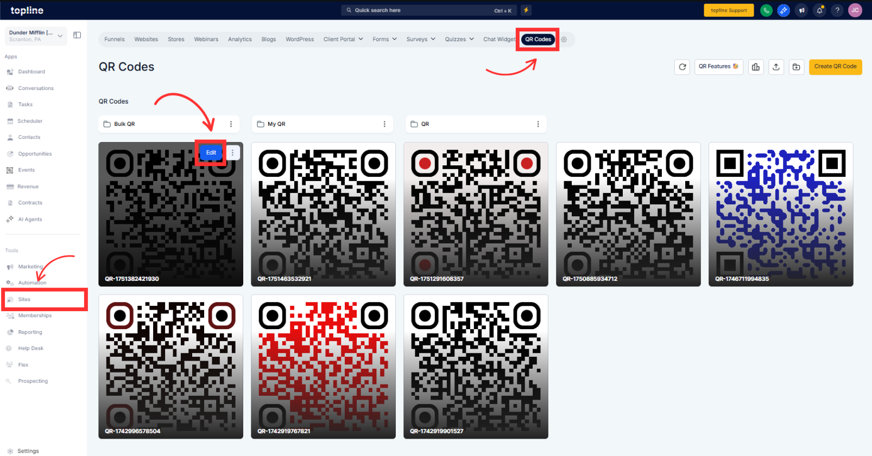Image resolution: width=872 pixels, height=456 pixels.
Task: Open Scheduler in the sidebar
Action: [x=30, y=121]
